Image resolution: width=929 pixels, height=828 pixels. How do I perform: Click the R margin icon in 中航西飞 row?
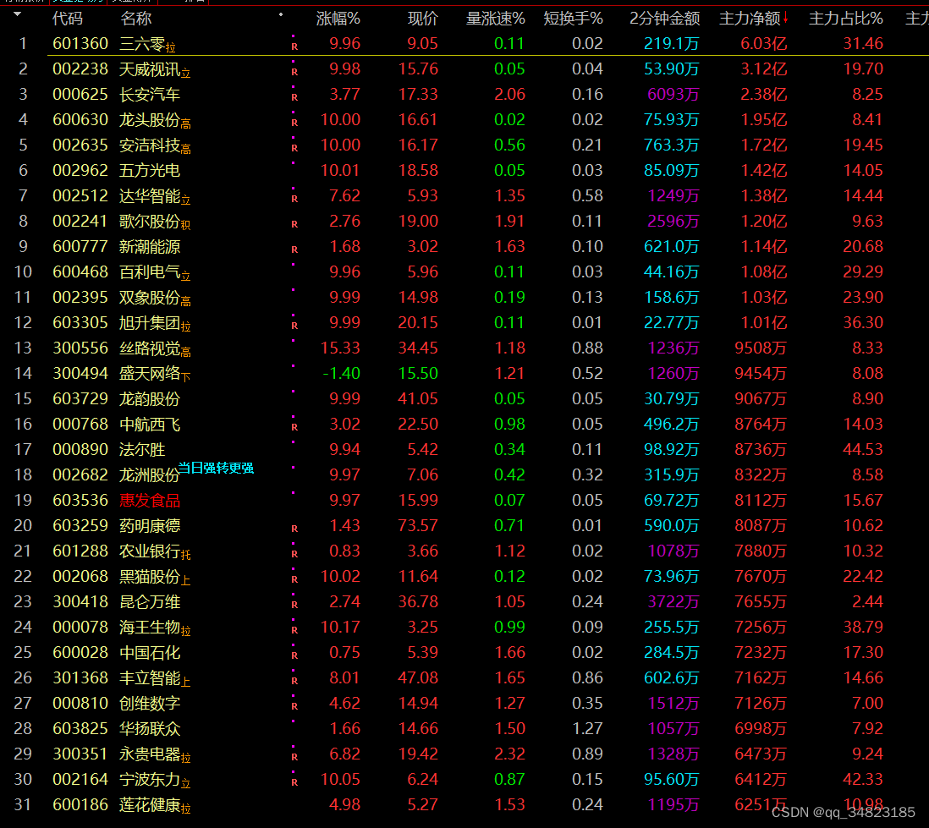click(x=294, y=427)
